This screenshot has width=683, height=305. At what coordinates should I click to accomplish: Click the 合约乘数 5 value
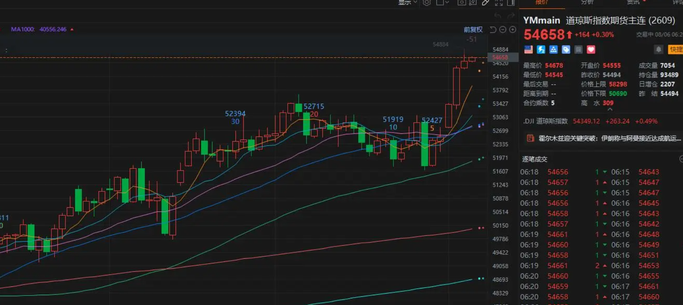point(553,103)
